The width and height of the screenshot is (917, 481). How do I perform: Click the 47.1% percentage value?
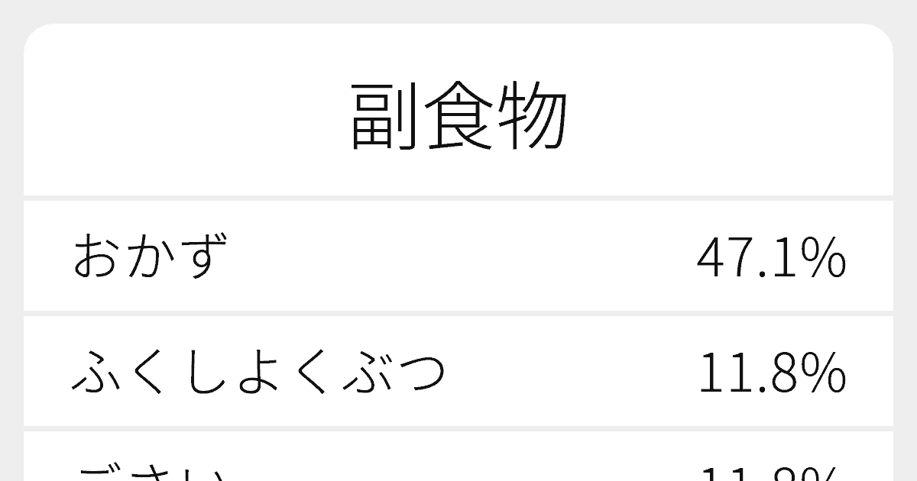[771, 257]
